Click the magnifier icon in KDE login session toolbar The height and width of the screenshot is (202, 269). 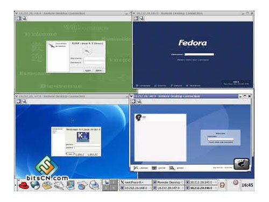click(x=24, y=101)
